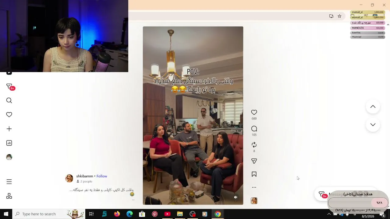This screenshot has height=219, width=390.
Task: Click the reel video to pause it
Action: click(x=193, y=116)
